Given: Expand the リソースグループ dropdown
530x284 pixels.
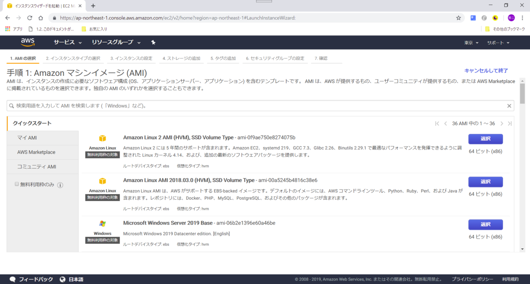Looking at the screenshot, I should click(116, 42).
